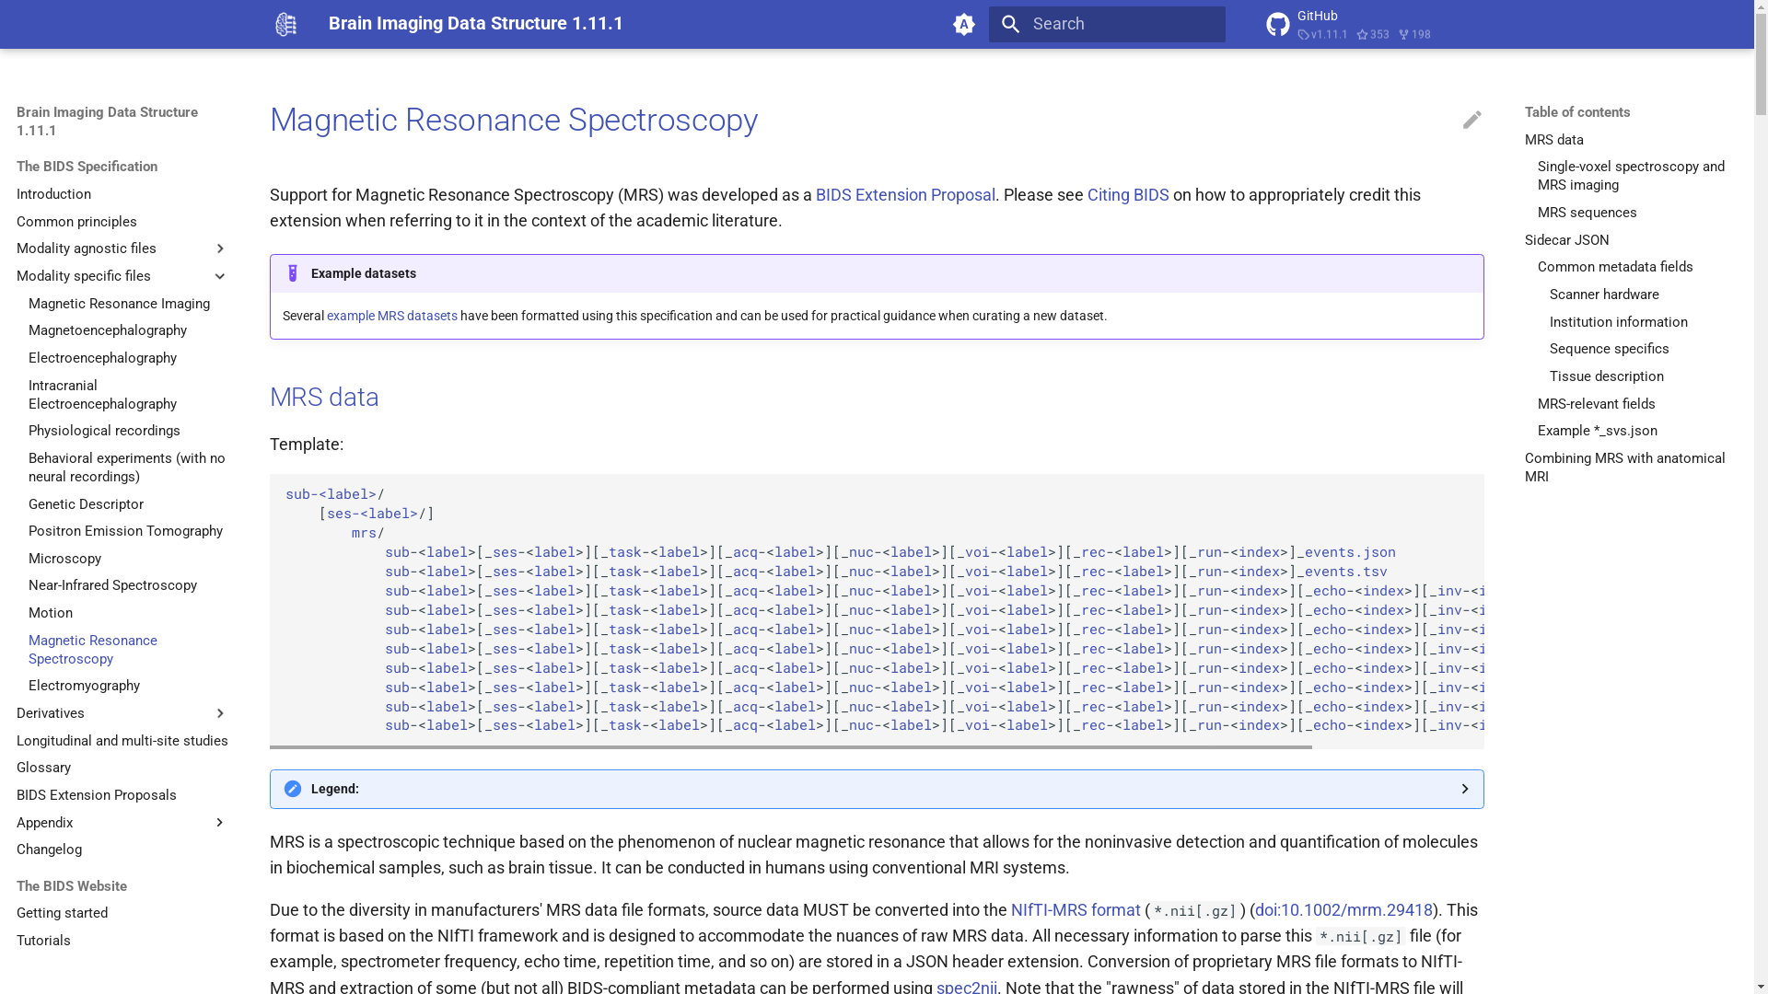This screenshot has width=1768, height=994.
Task: Open Changelog page
Action: coord(49,850)
